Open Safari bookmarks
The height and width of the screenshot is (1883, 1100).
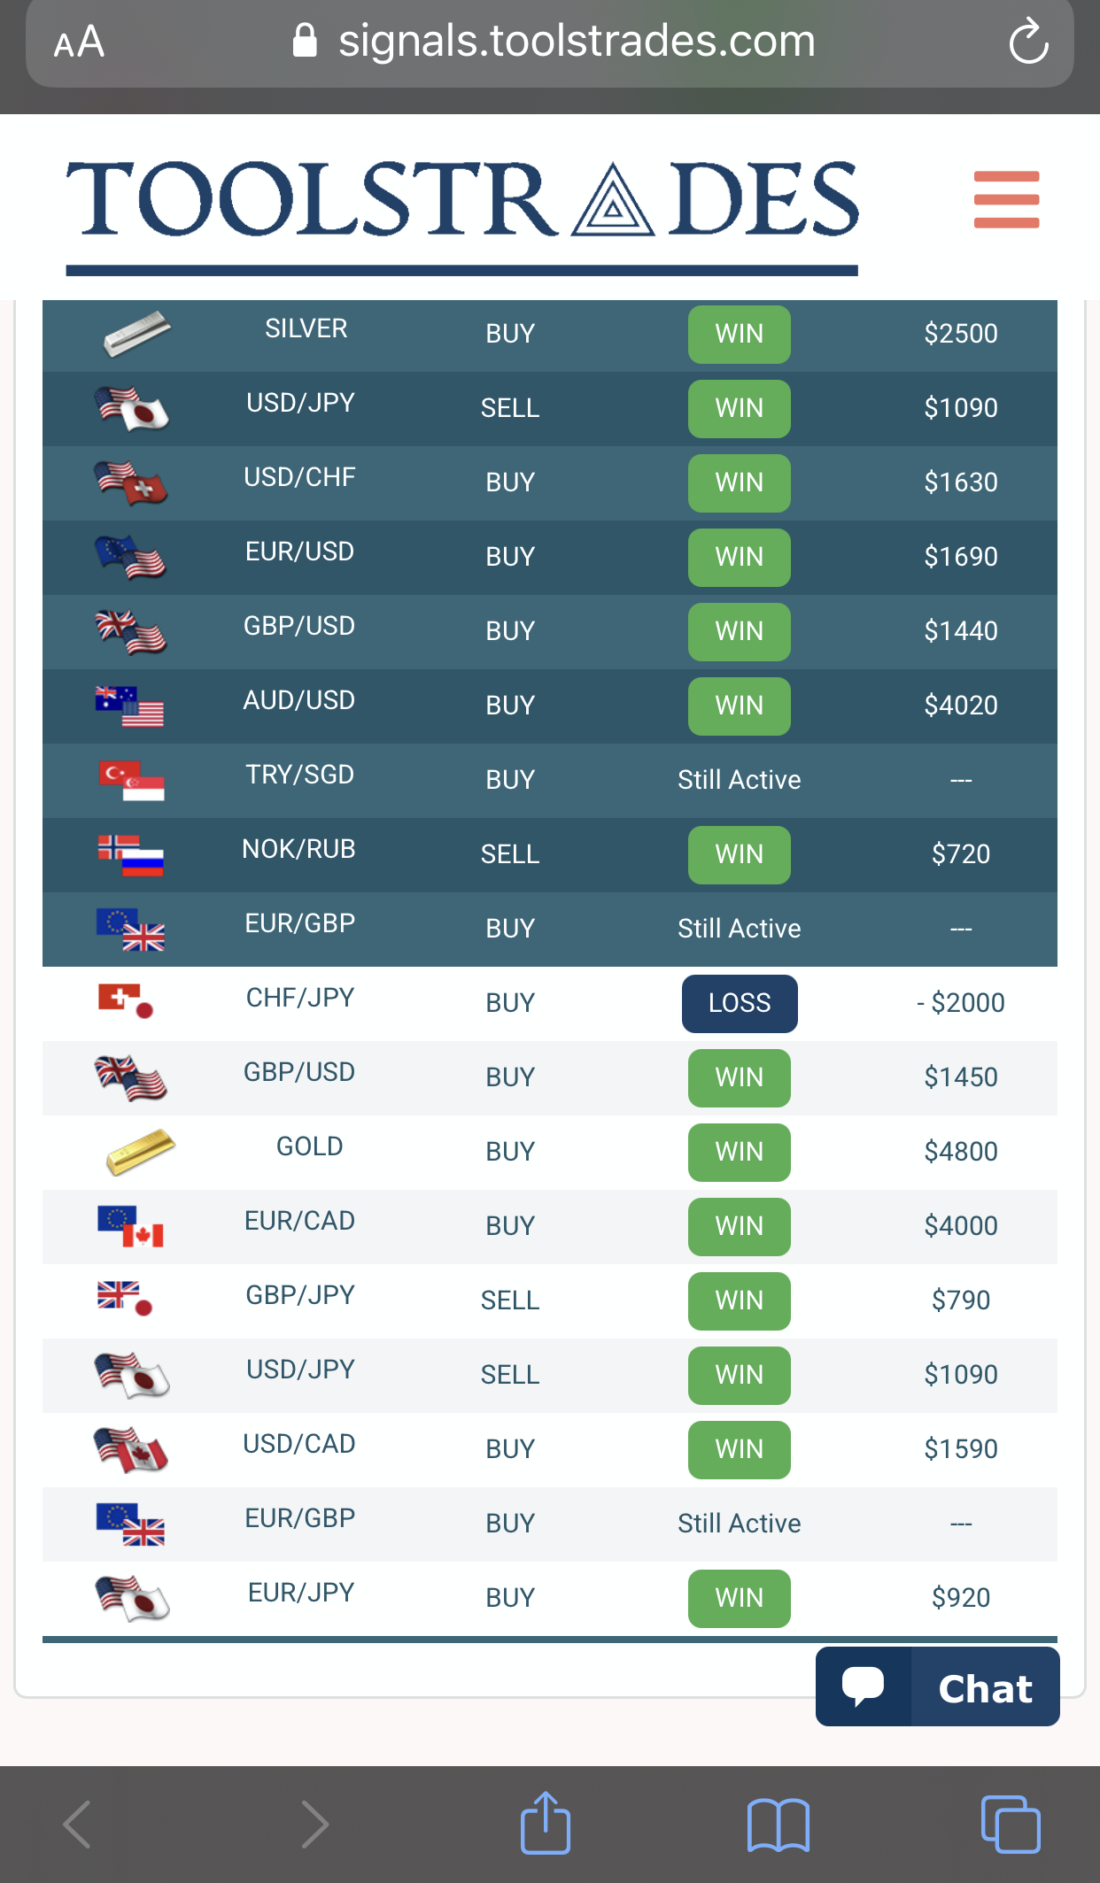click(777, 1822)
